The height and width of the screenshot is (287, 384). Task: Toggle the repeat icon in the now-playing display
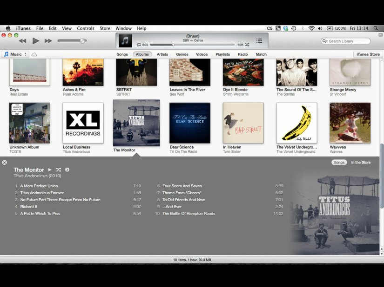(139, 45)
